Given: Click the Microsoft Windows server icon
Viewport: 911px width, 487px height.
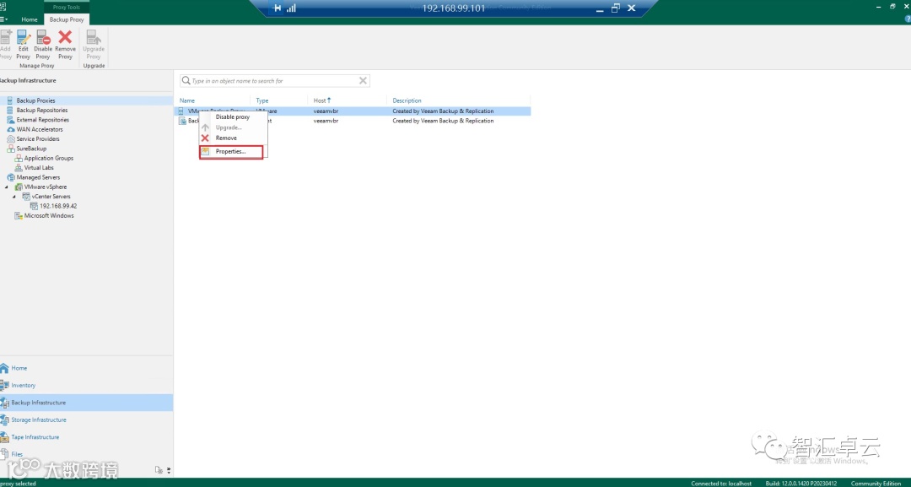Looking at the screenshot, I should pyautogui.click(x=19, y=215).
